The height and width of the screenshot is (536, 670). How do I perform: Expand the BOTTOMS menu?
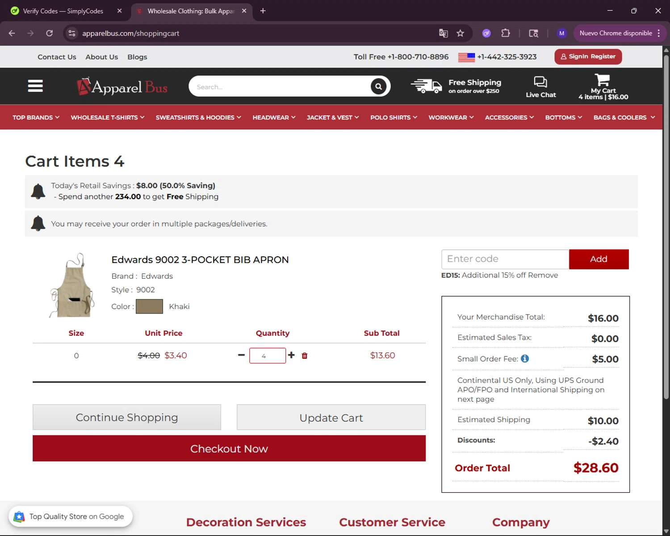(564, 117)
